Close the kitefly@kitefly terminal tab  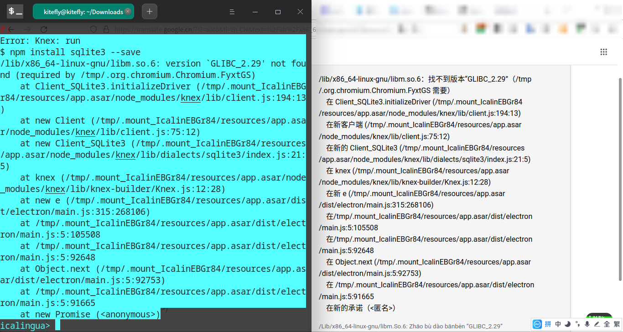pos(128,11)
